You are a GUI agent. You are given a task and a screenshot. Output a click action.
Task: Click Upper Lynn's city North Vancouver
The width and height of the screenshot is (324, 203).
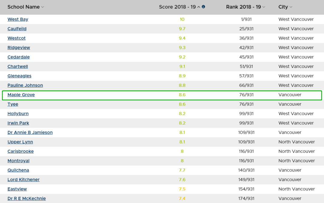pos(296,142)
